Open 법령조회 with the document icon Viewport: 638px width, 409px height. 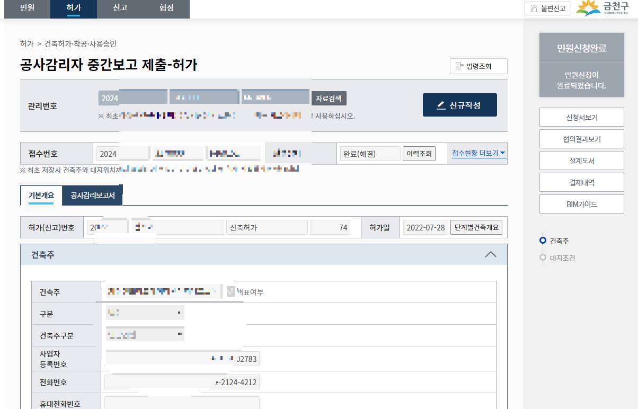tap(478, 66)
